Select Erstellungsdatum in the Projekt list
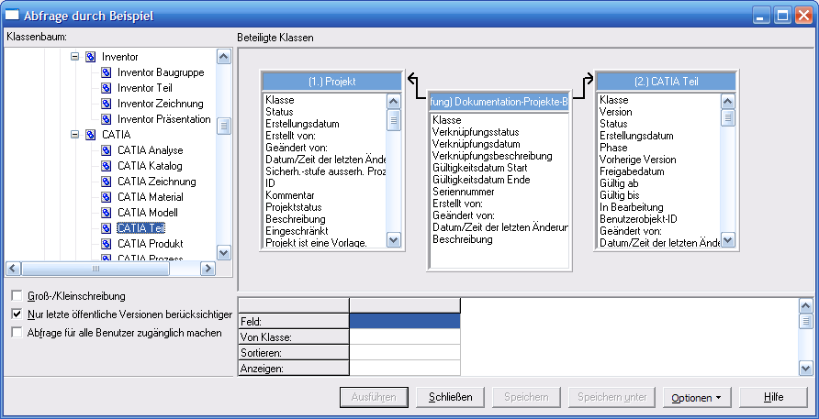819x419 pixels. pos(302,124)
